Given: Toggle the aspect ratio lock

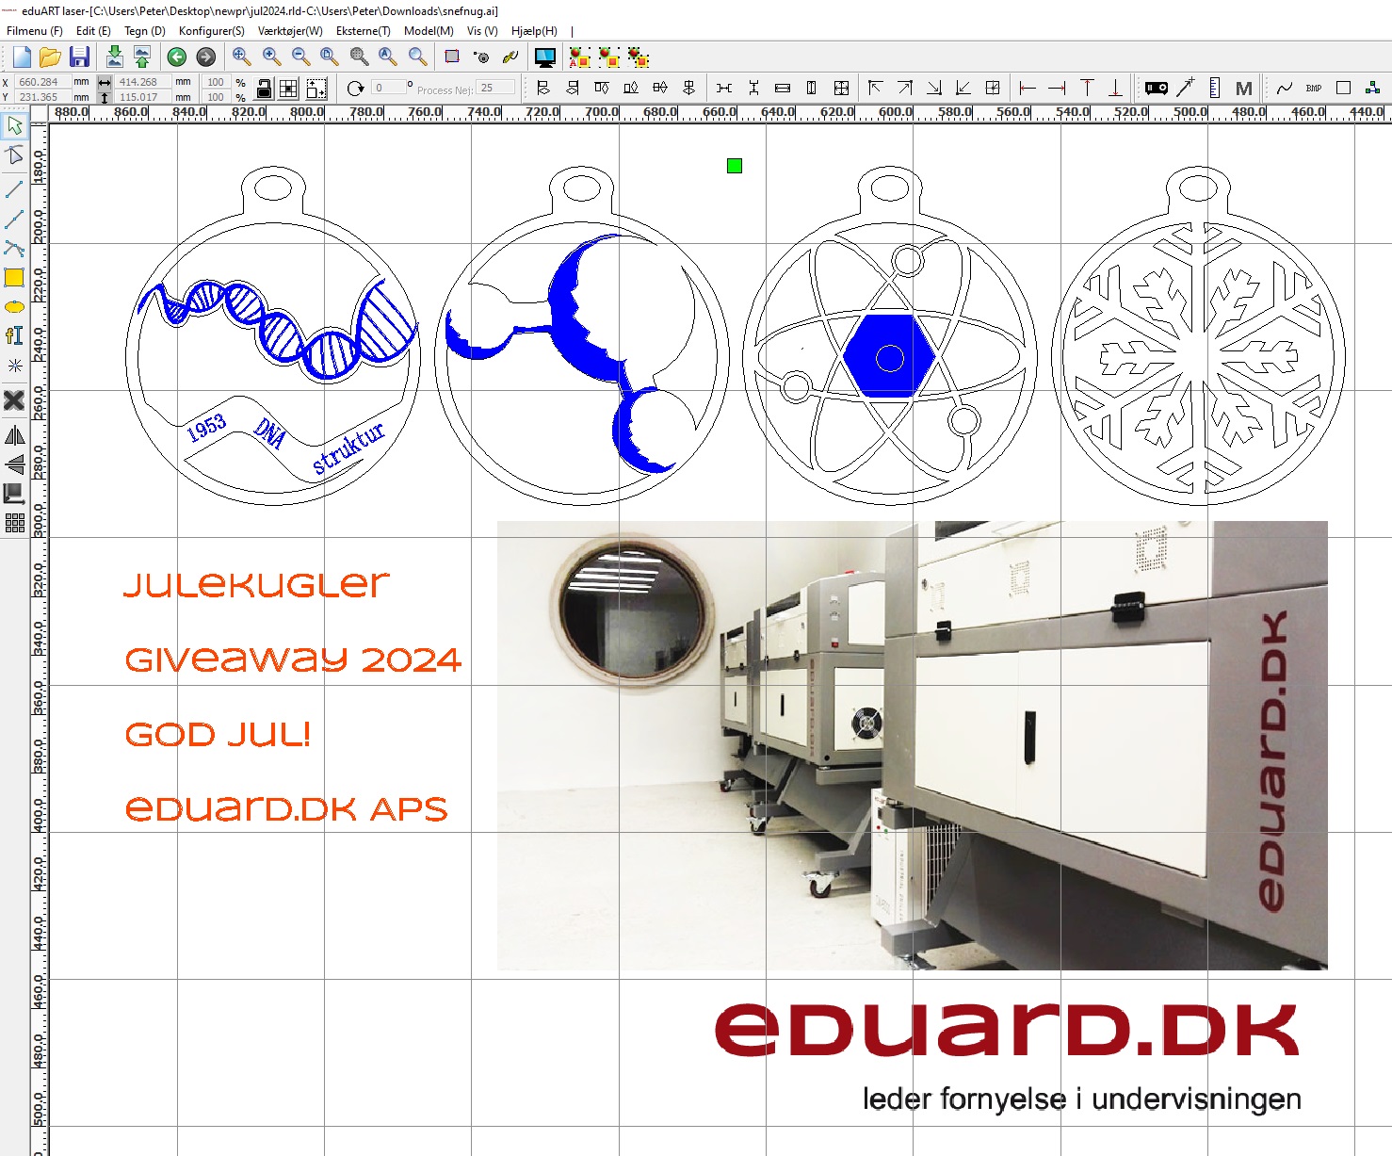Looking at the screenshot, I should [265, 89].
